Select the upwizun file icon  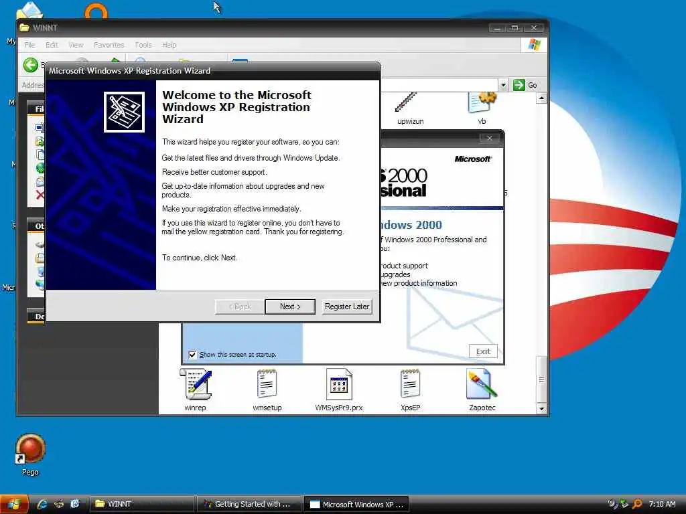click(x=407, y=102)
